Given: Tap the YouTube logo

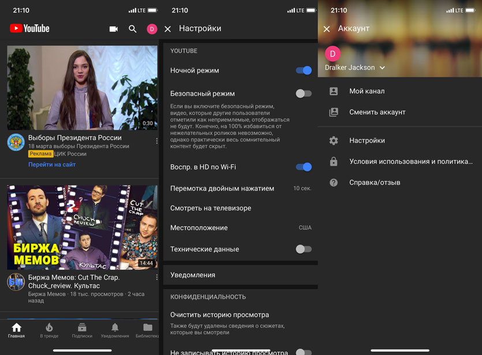Looking at the screenshot, I should click(29, 29).
